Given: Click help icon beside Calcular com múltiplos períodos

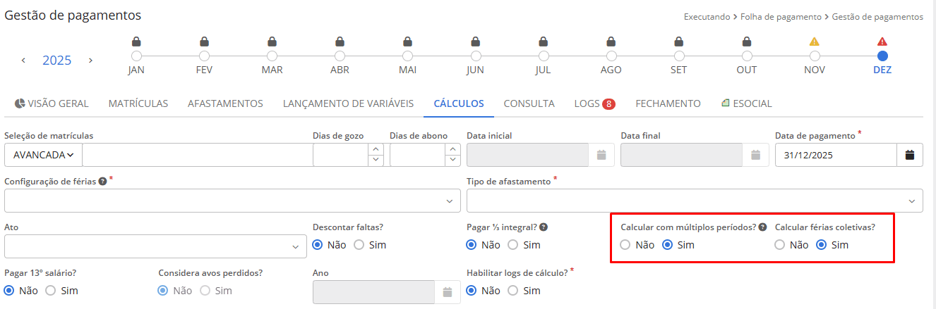Looking at the screenshot, I should pyautogui.click(x=762, y=227).
